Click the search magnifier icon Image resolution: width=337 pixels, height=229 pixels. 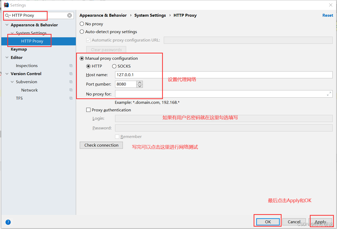coord(8,15)
